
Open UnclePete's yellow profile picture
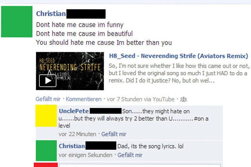pos(46,116)
